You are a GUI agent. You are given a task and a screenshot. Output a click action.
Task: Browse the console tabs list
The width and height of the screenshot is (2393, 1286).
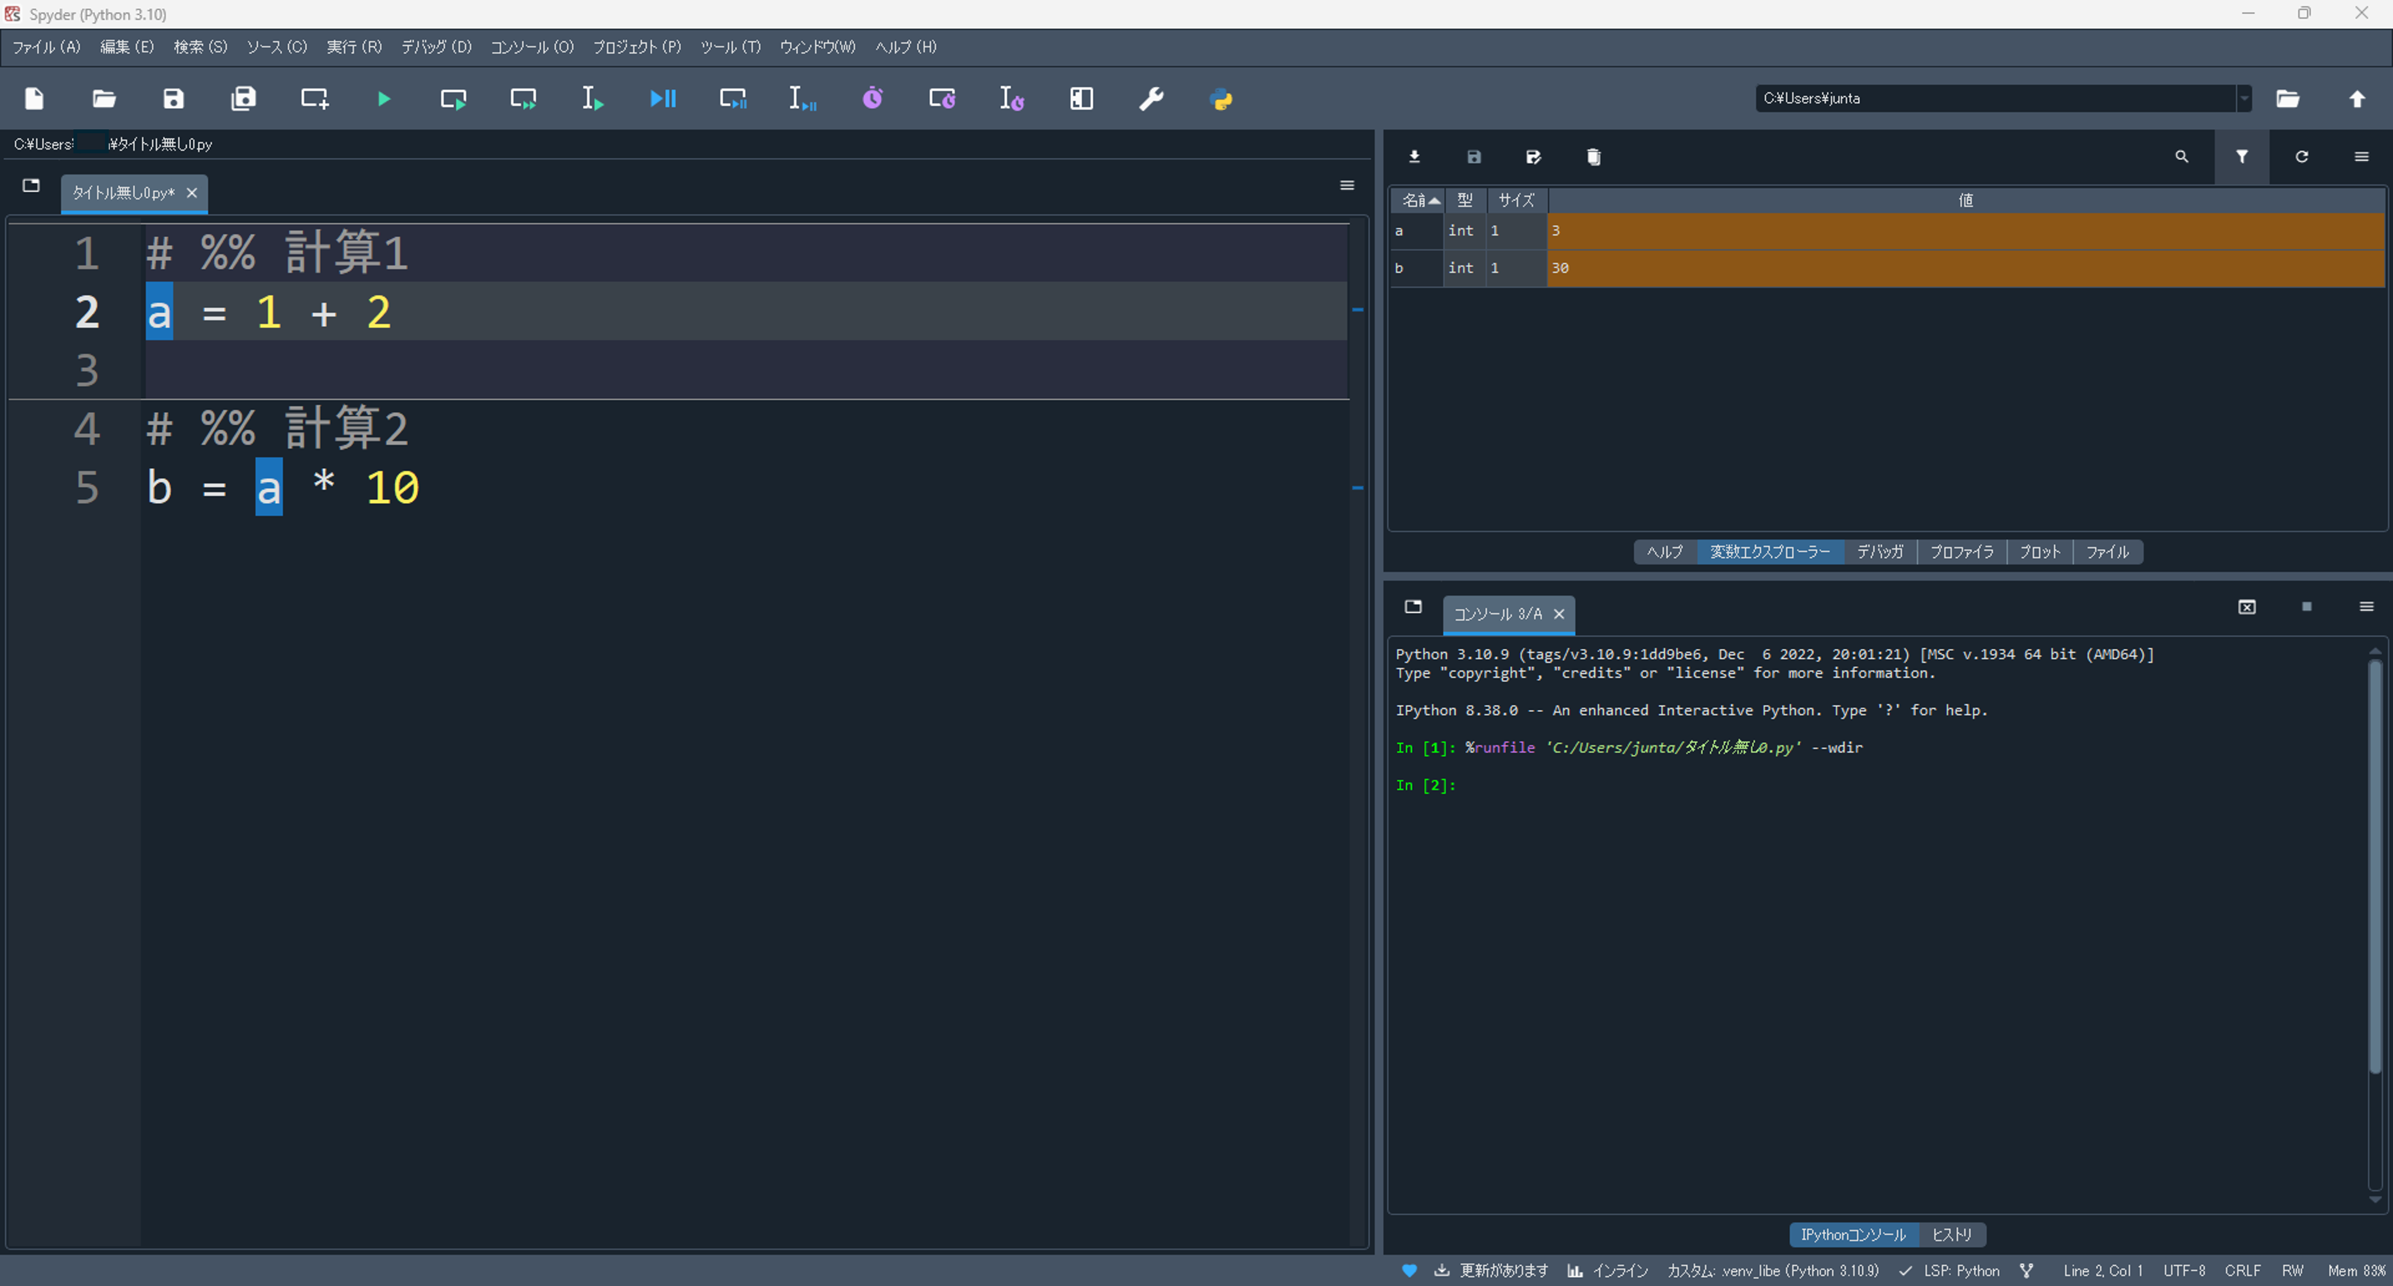coord(1413,606)
